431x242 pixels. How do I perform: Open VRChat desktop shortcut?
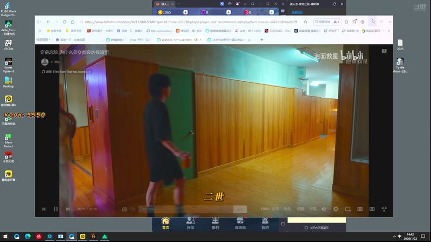click(x=8, y=45)
